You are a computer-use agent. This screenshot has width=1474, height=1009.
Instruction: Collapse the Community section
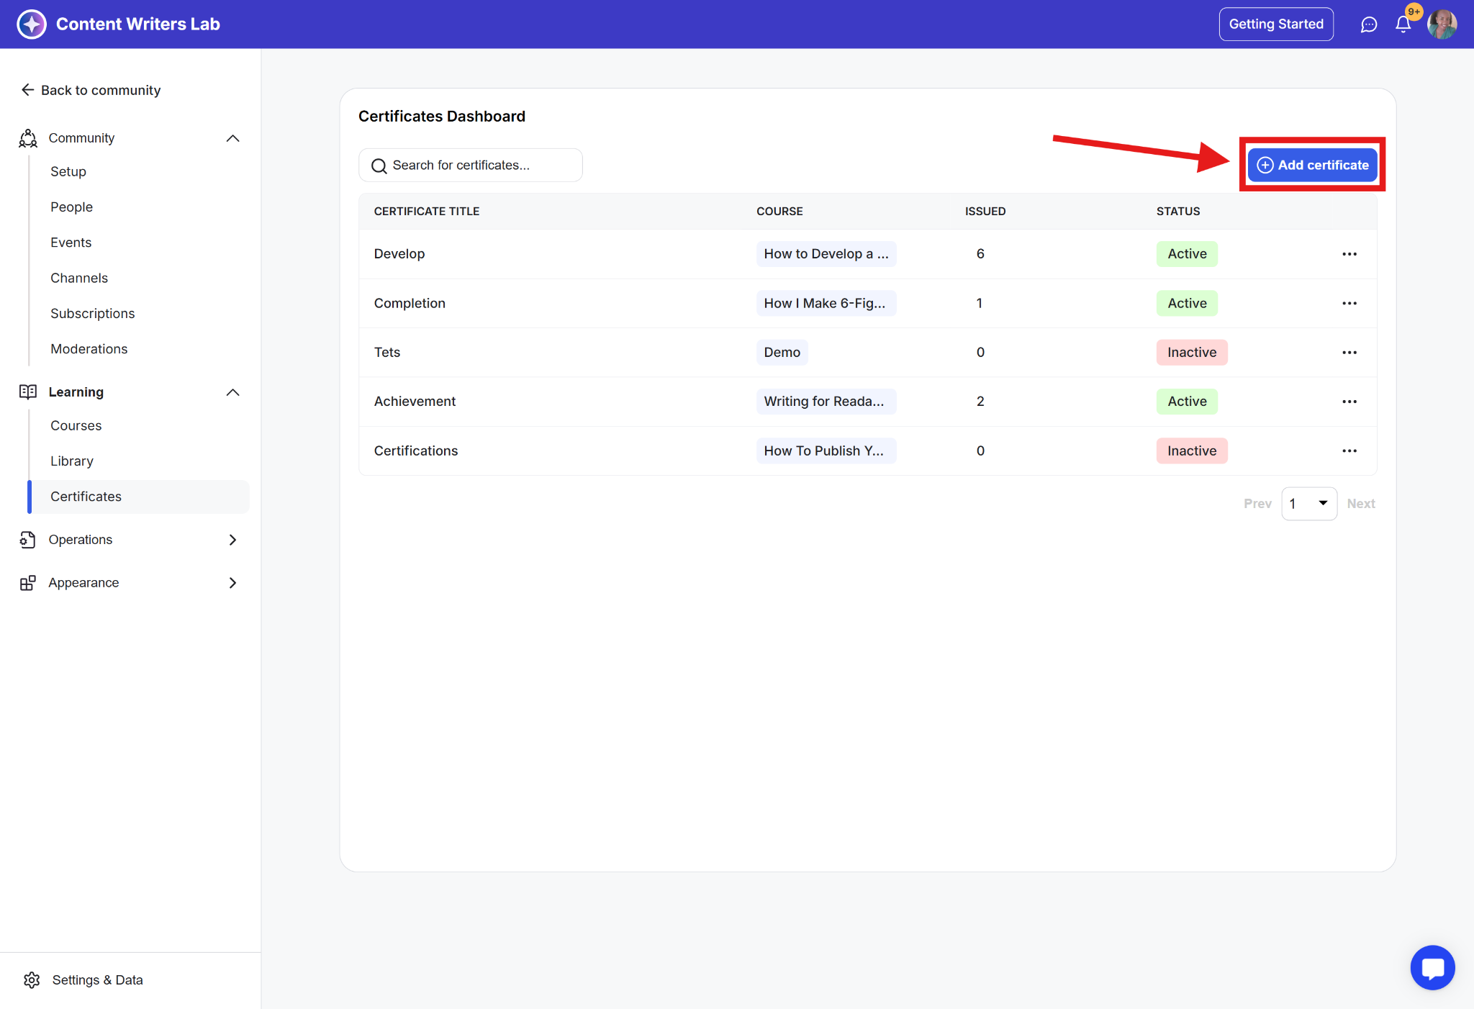point(232,138)
